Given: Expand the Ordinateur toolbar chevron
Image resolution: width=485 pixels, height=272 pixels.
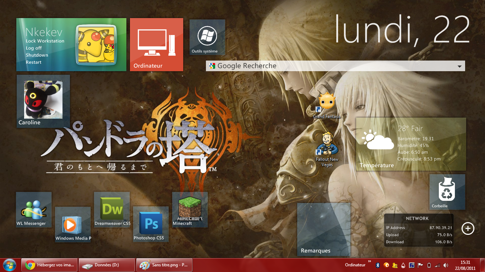Looking at the screenshot, I should [370, 262].
